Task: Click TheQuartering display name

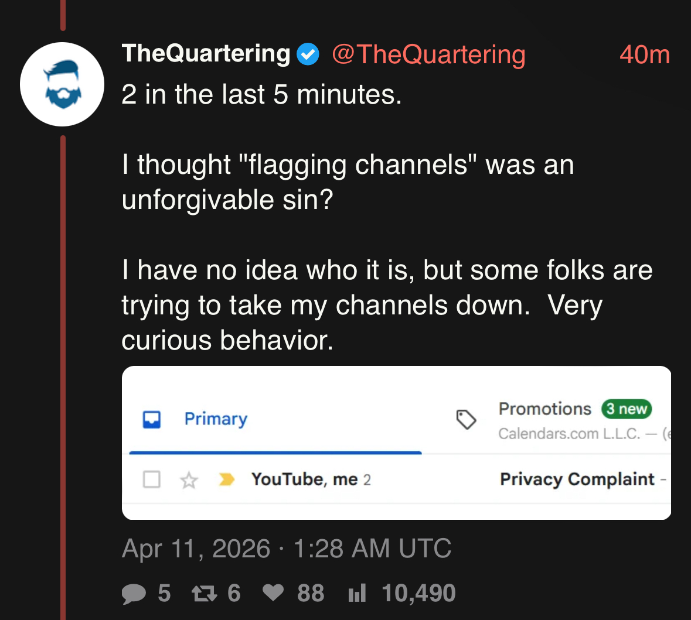Action: [206, 54]
